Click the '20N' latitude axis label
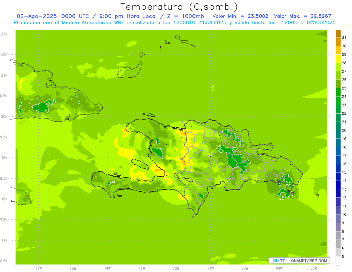The width and height of the screenshot is (352, 272). [5, 116]
